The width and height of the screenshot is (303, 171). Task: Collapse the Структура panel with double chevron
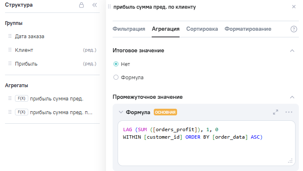click(94, 5)
